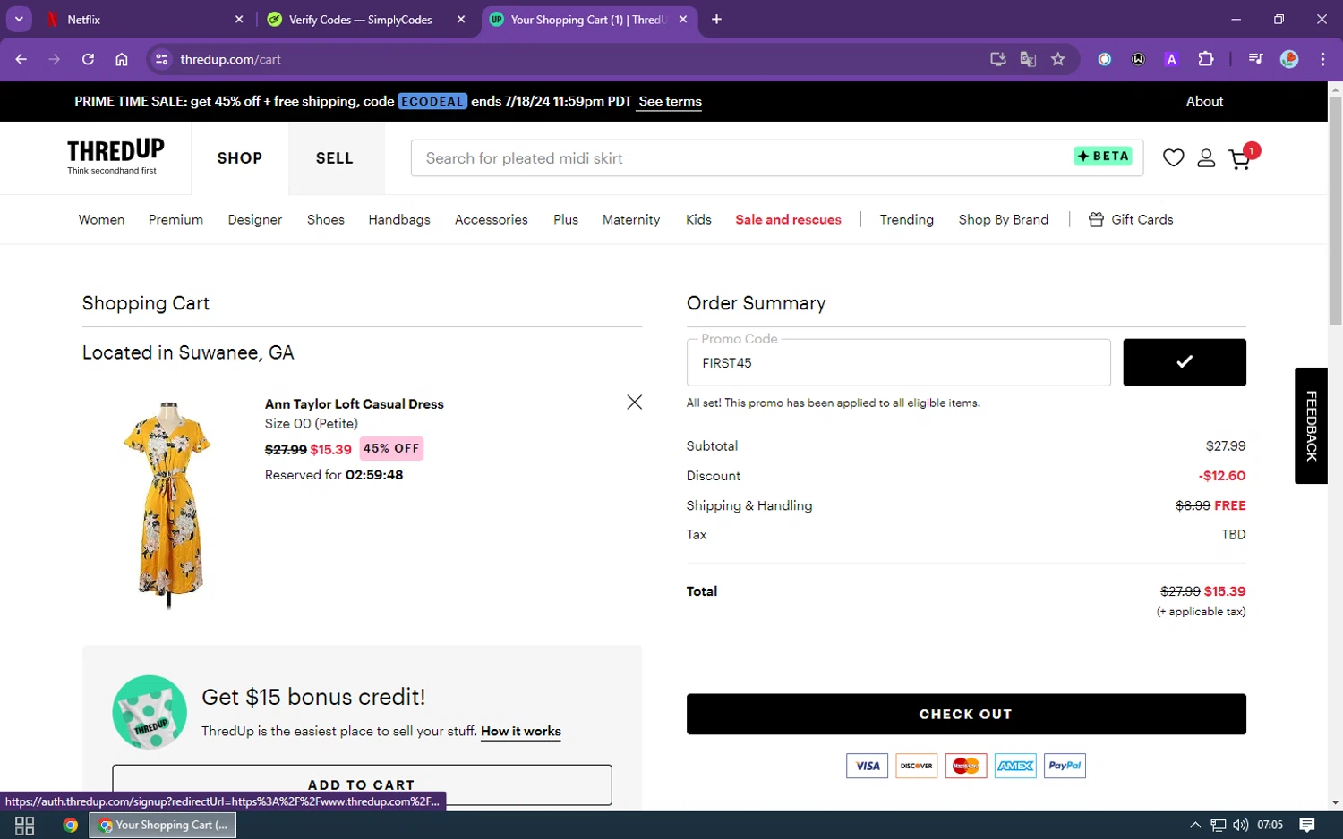The height and width of the screenshot is (839, 1343).
Task: Open the browser extensions puzzle icon
Action: click(1206, 59)
